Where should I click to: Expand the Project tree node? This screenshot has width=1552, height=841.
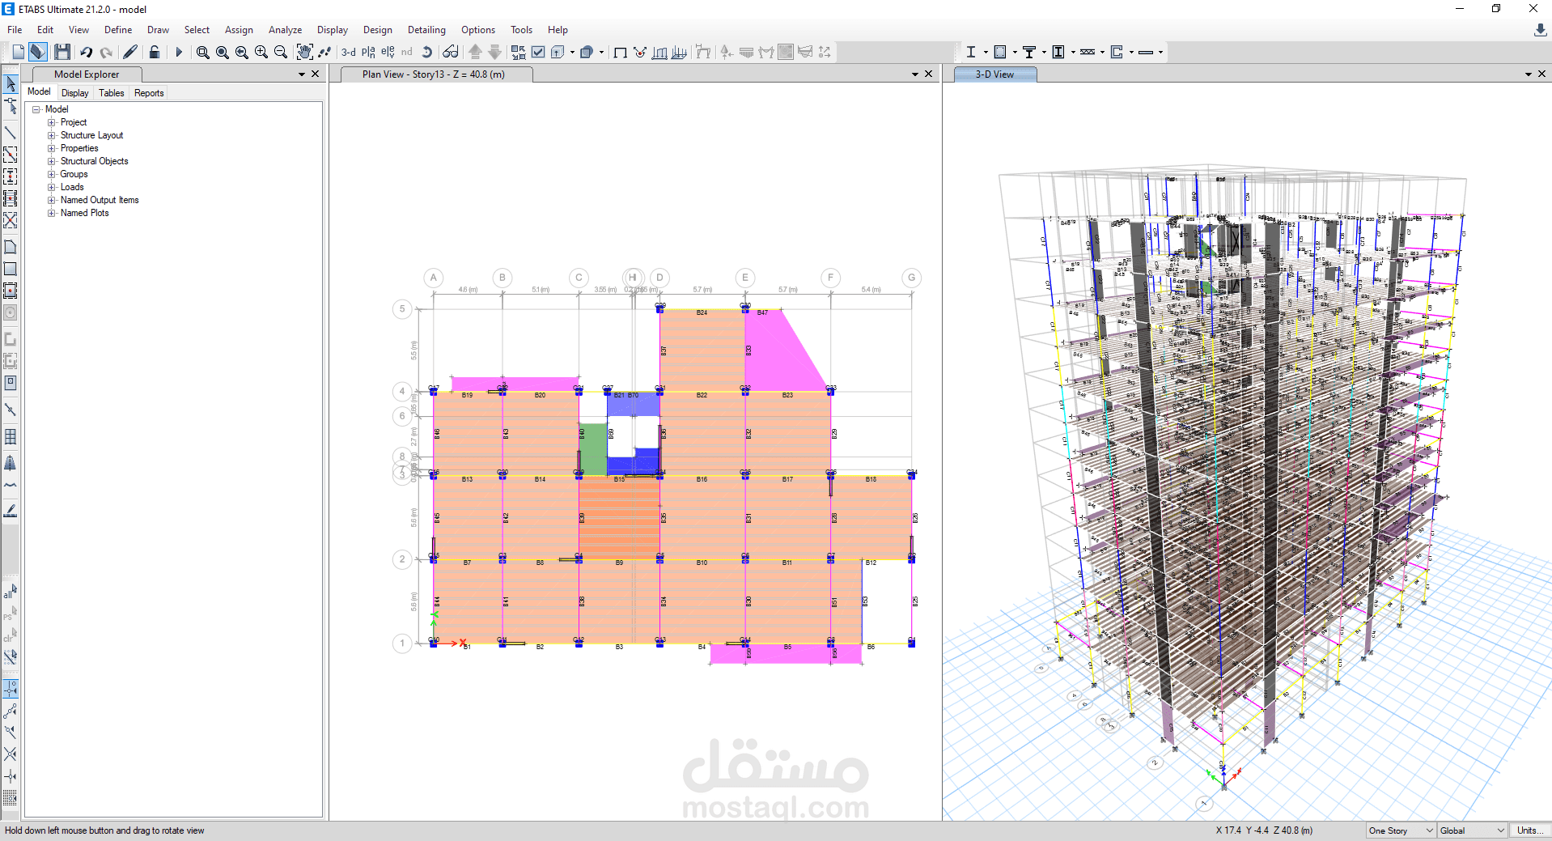point(52,122)
